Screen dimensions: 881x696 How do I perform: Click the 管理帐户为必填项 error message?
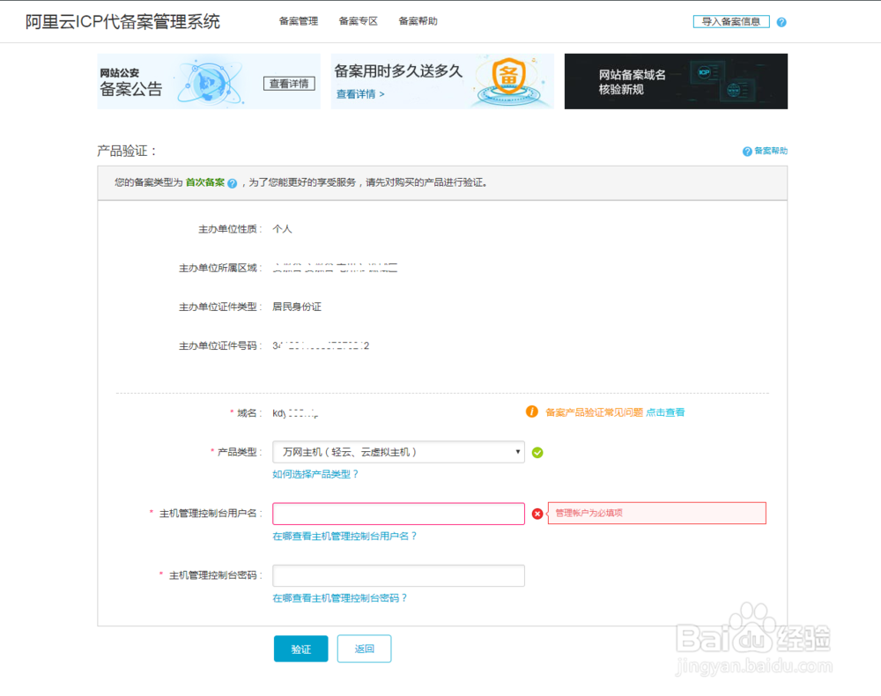click(x=656, y=513)
